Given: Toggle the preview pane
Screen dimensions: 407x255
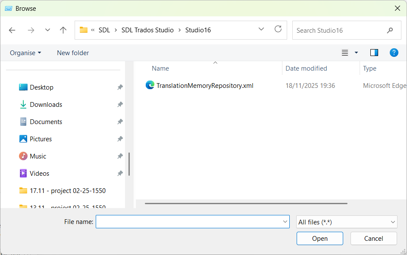Looking at the screenshot, I should pos(374,53).
